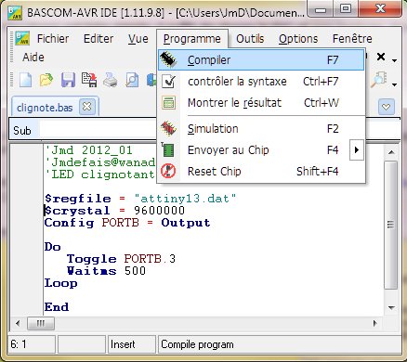Save with the floppy disk icon
This screenshot has height=362, width=407.
(68, 80)
